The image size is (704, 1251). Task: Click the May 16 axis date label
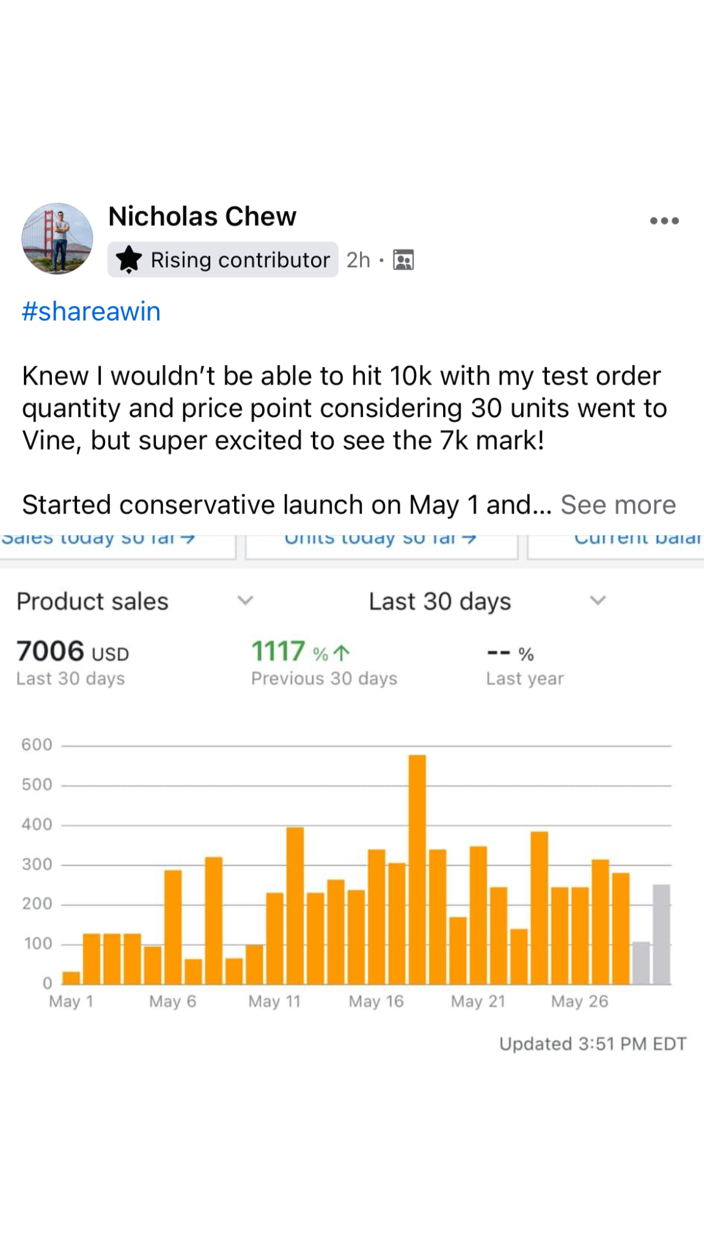tap(376, 1001)
